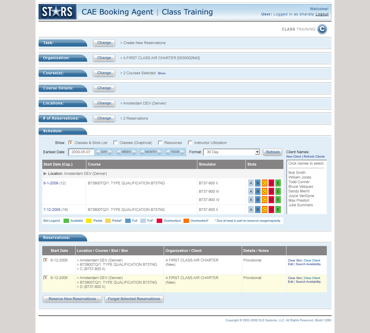This screenshot has height=333, width=370.
Task: Check the Instructor Utilization option
Action: tap(190, 143)
